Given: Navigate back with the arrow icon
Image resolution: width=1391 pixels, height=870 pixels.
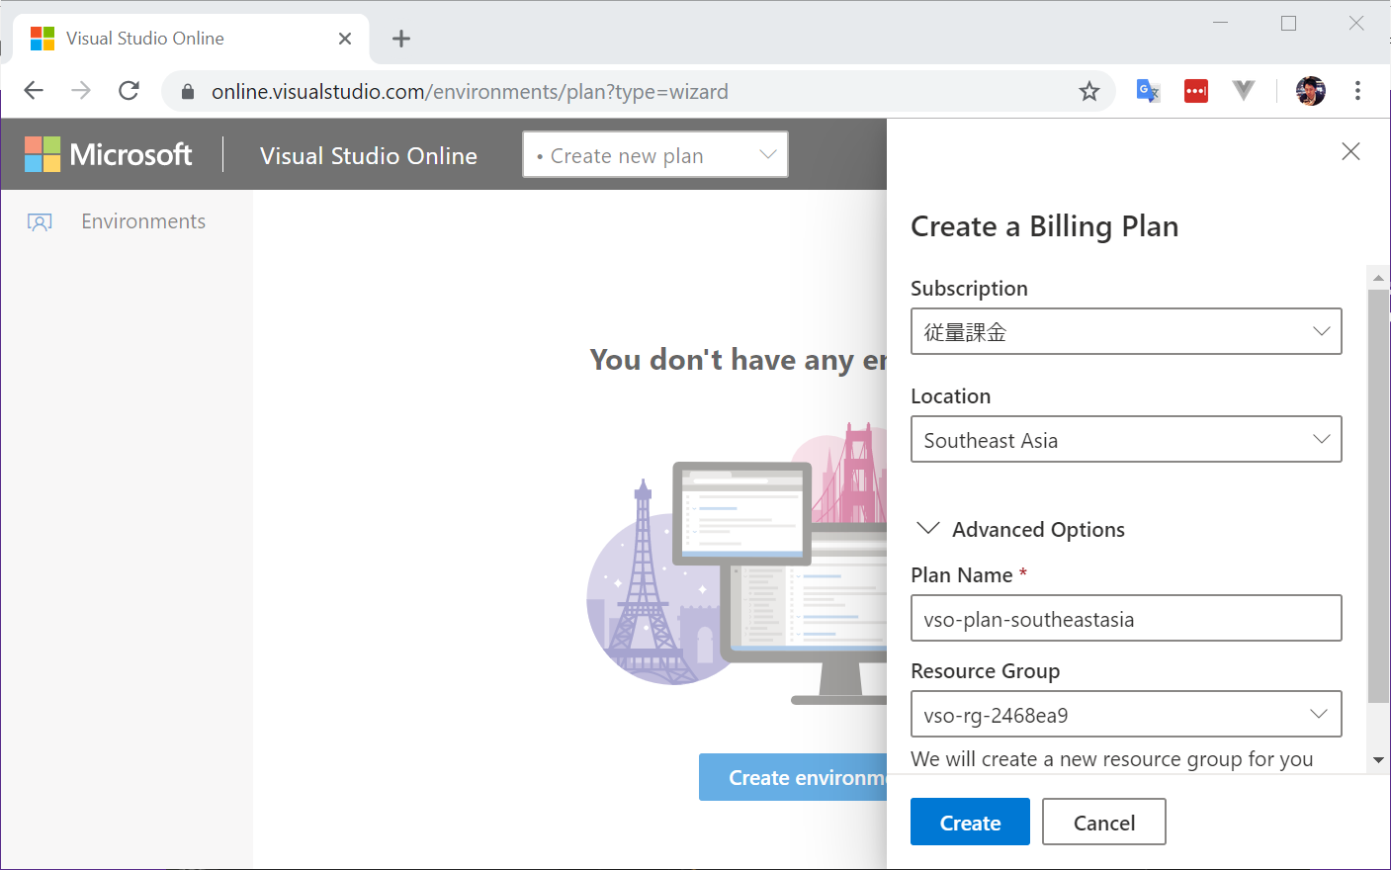Looking at the screenshot, I should 33,90.
